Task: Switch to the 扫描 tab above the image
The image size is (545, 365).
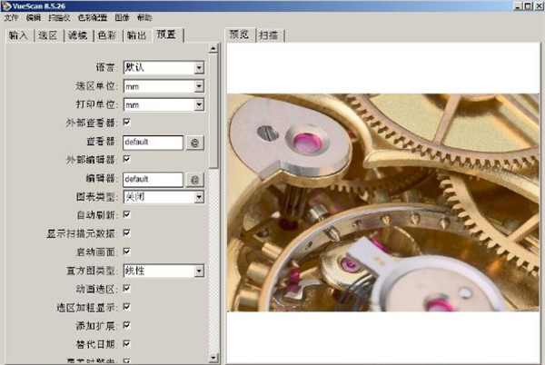Action: click(x=269, y=35)
